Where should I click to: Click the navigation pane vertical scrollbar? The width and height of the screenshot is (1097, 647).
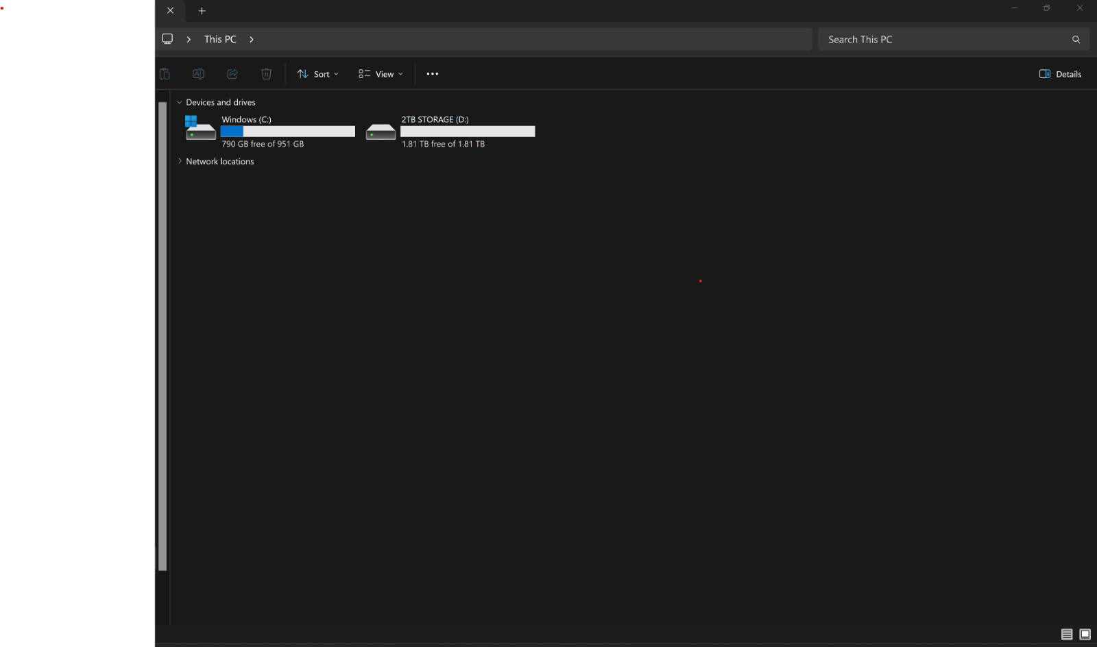(x=162, y=336)
